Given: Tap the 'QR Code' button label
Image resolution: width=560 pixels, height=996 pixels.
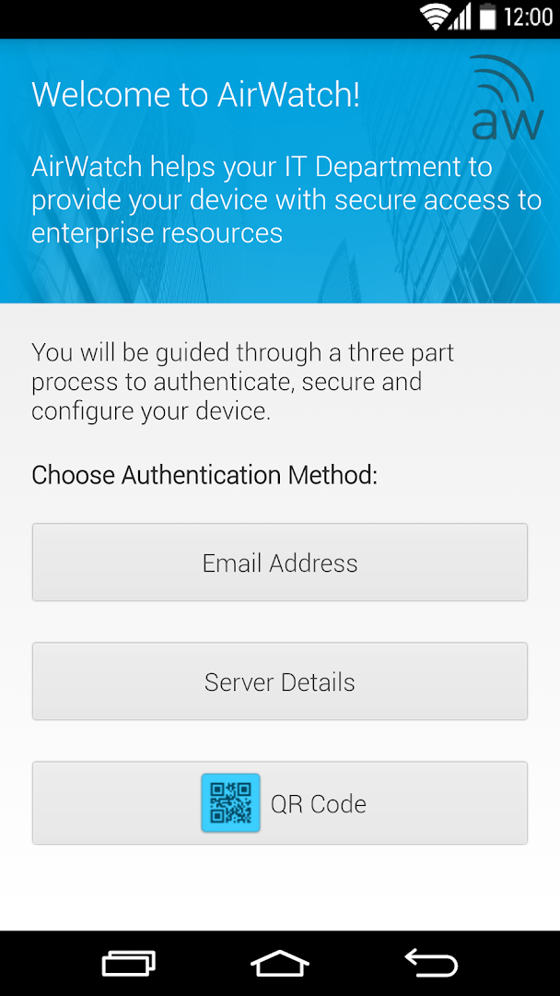Looking at the screenshot, I should (319, 803).
